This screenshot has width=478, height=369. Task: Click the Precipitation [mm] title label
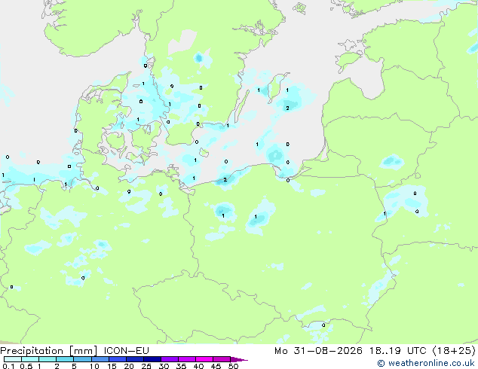tap(49, 351)
